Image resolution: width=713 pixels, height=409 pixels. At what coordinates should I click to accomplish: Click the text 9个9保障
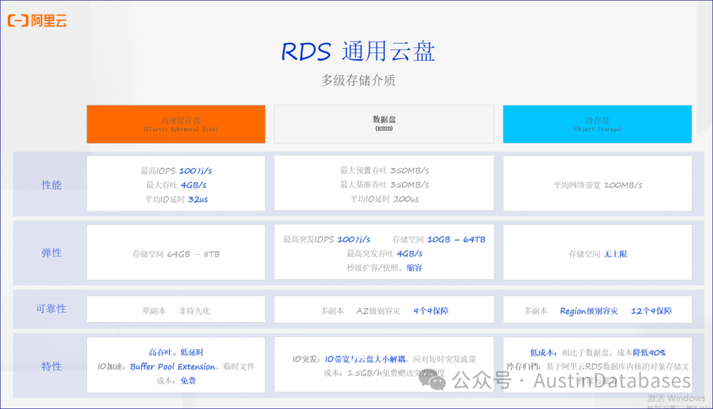point(430,311)
